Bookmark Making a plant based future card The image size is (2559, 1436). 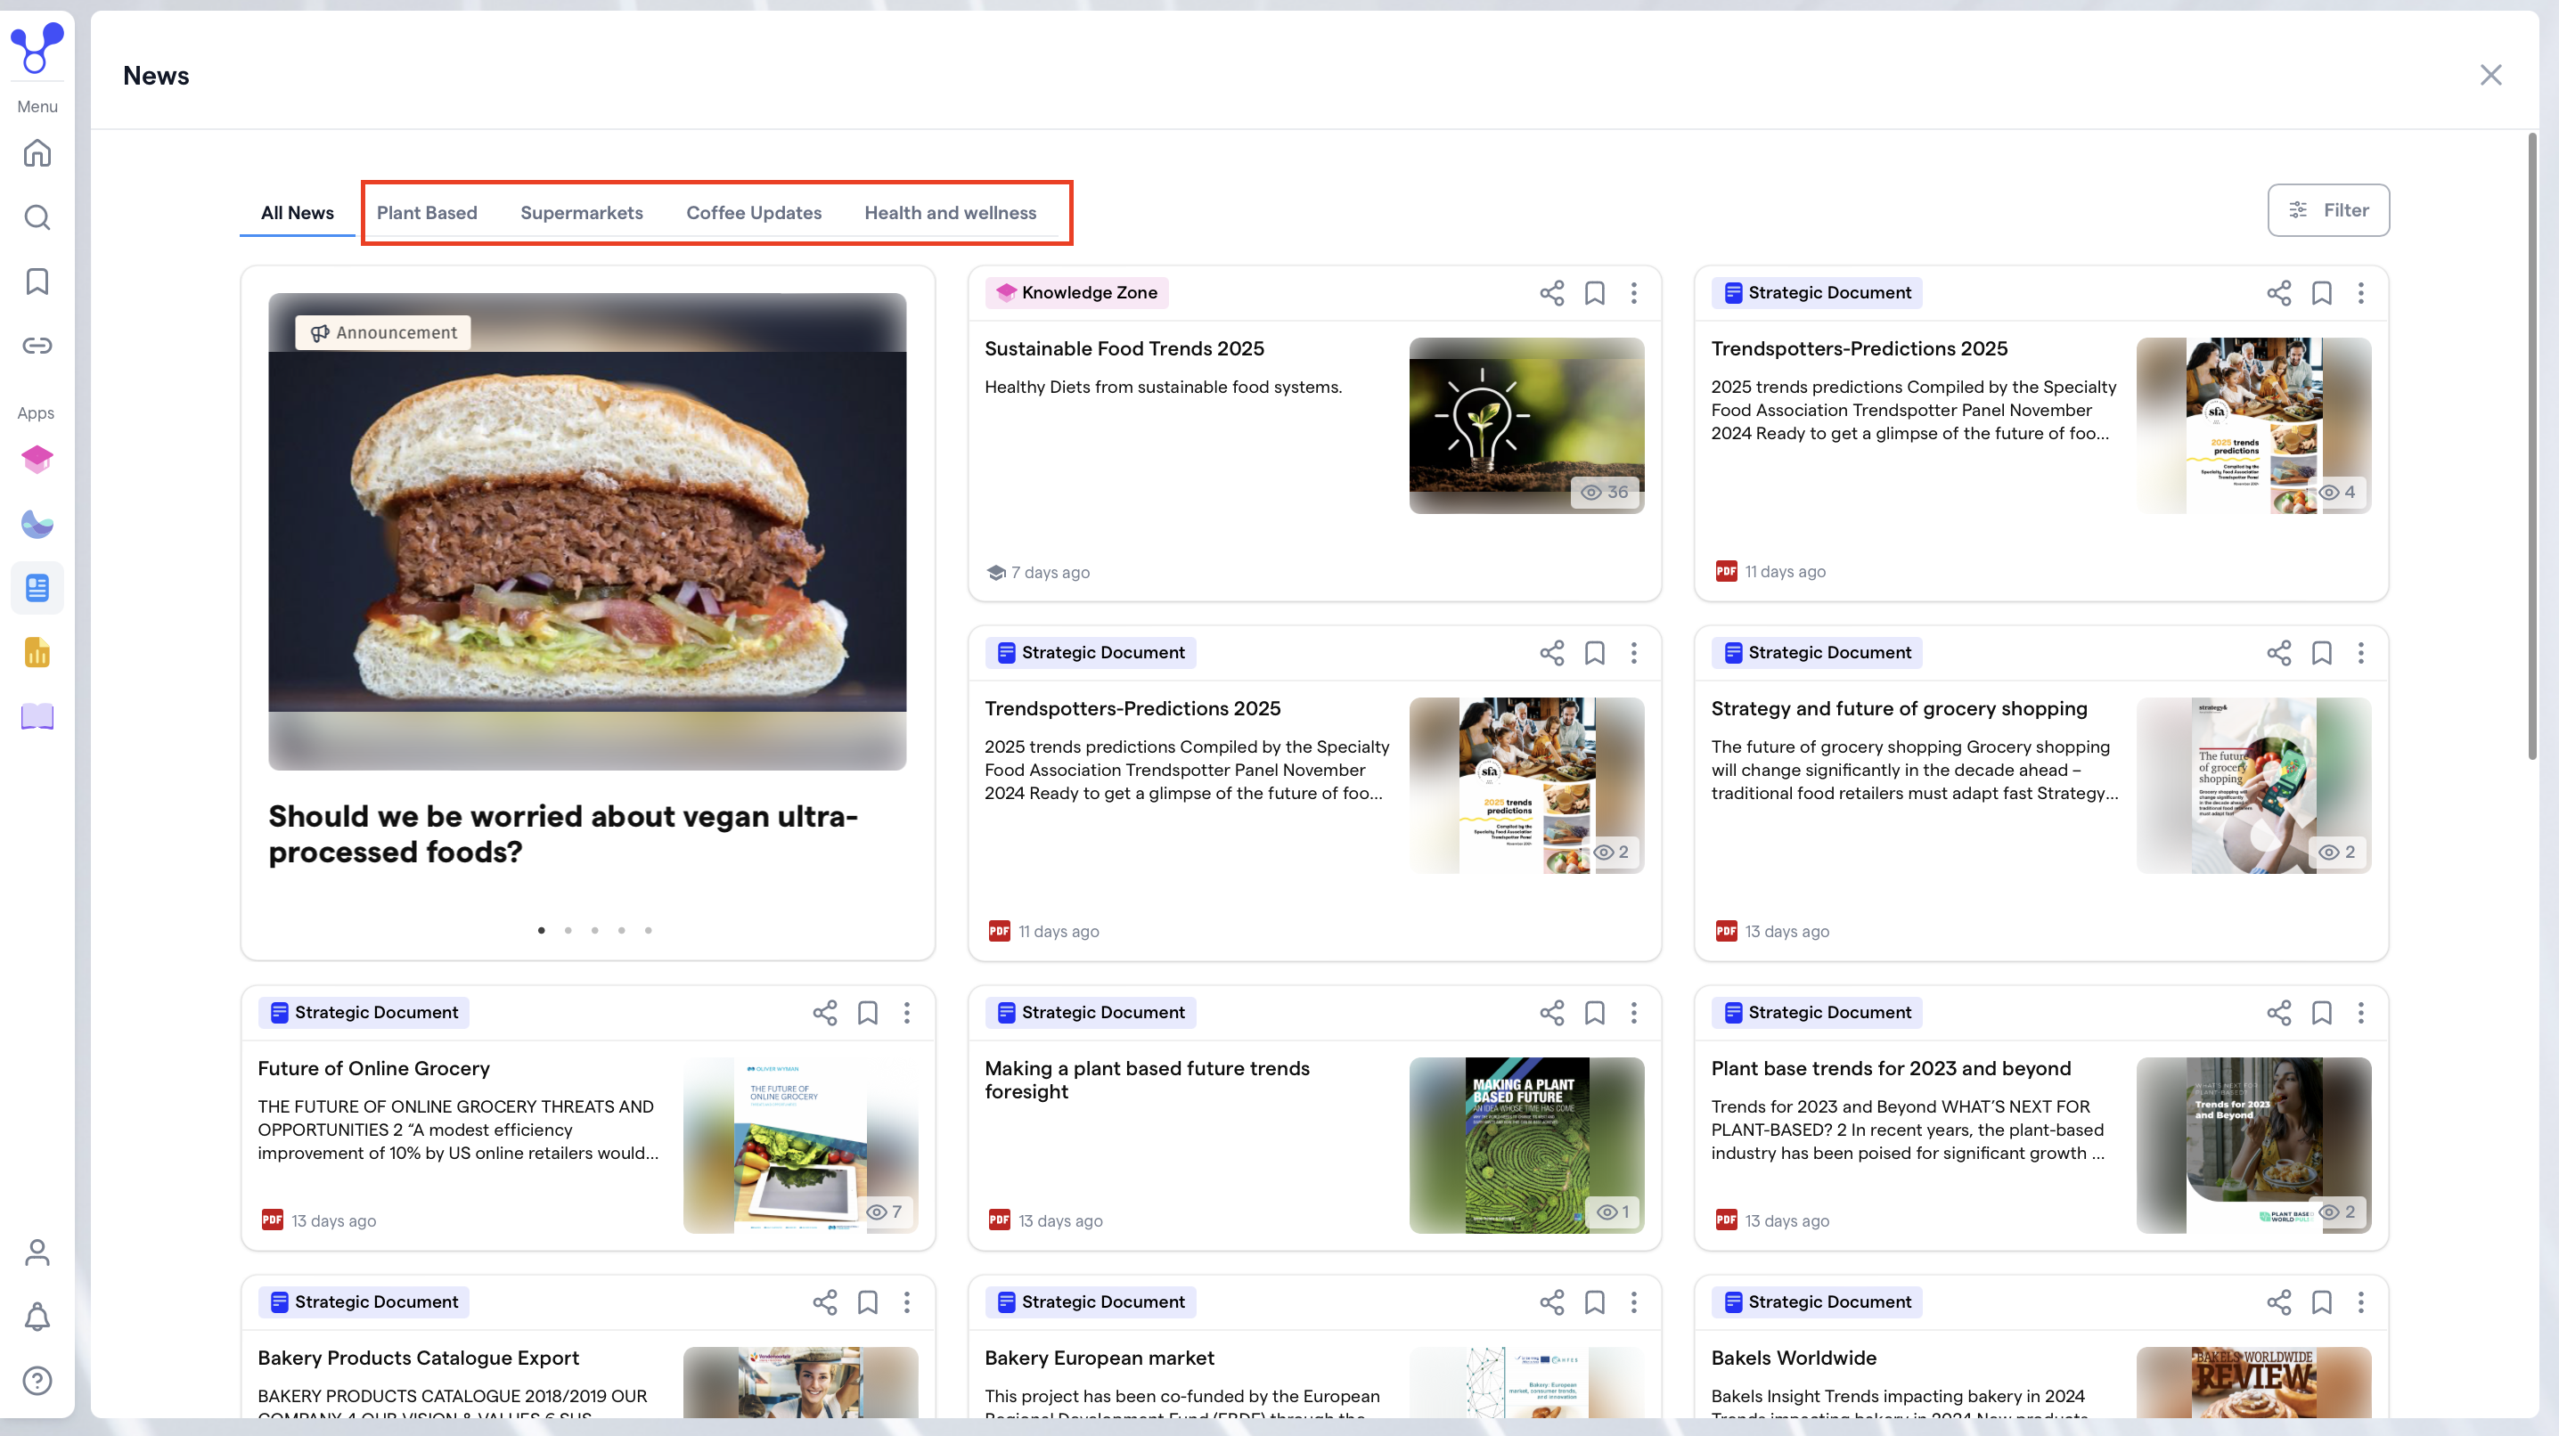(1594, 1013)
